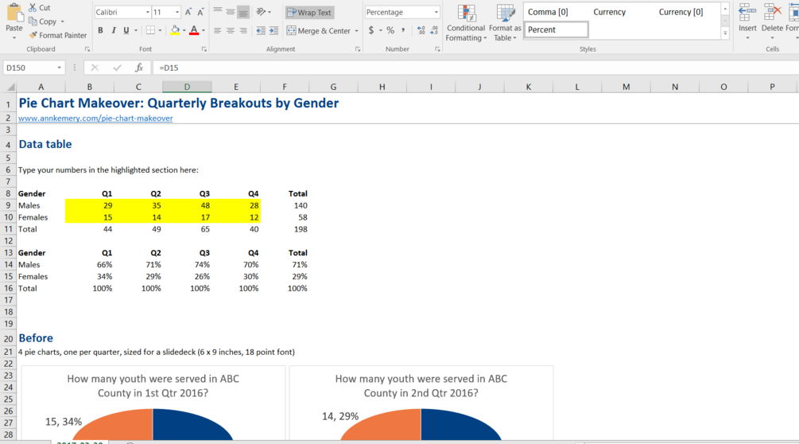
Task: Click the Insert Function fx icon
Action: coord(138,68)
